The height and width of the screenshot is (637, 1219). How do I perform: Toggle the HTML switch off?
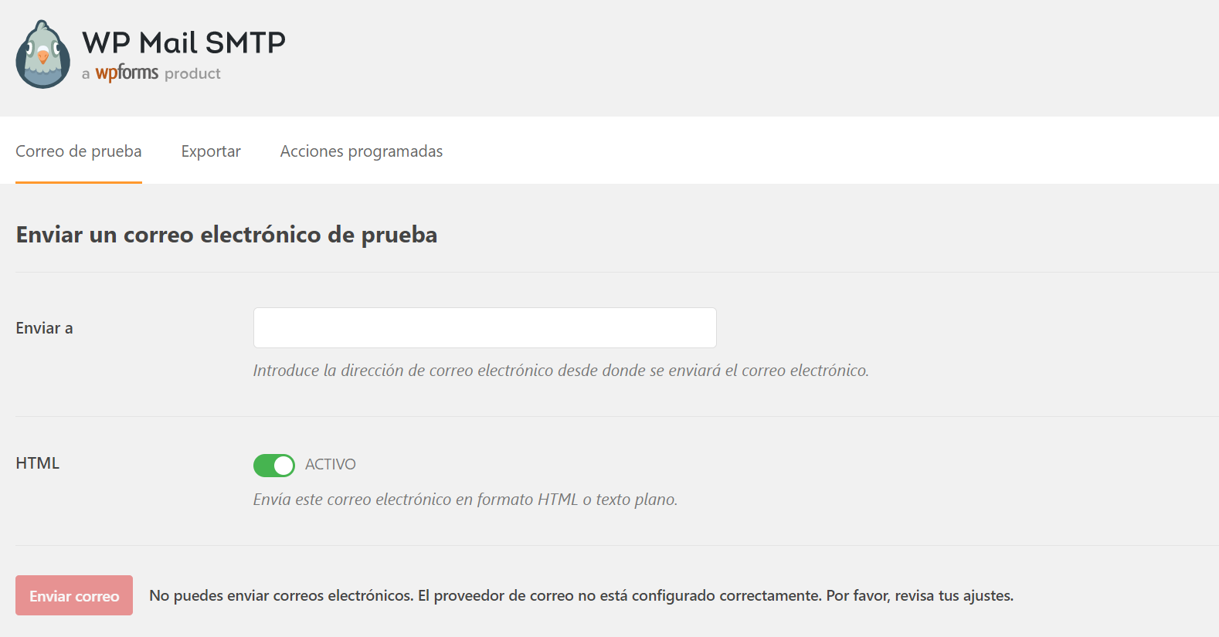click(274, 466)
